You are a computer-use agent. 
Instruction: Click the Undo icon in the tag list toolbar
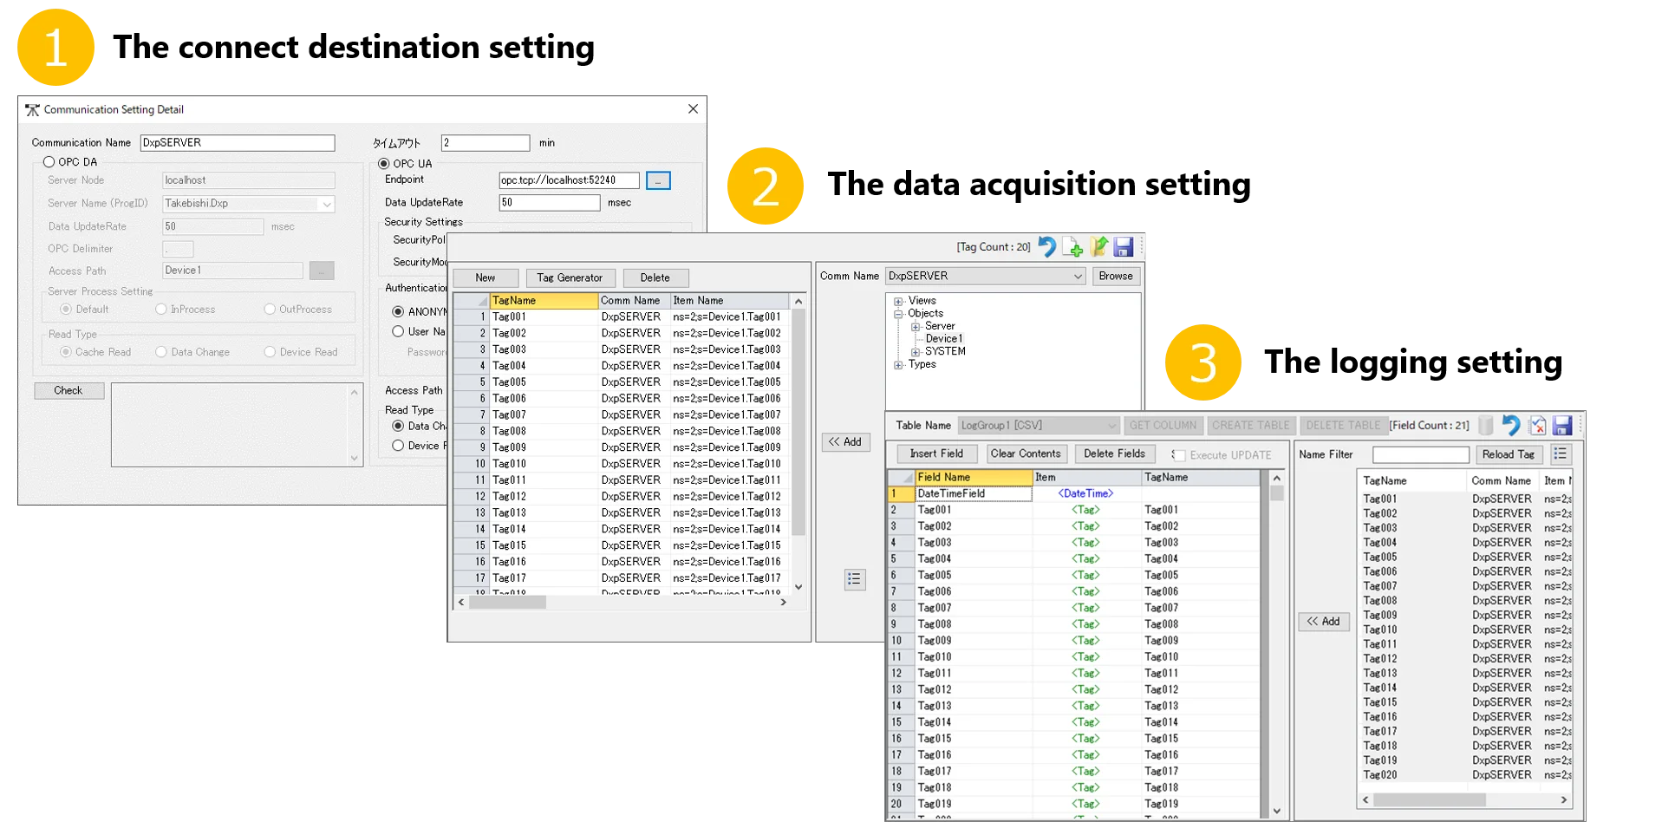(x=1048, y=247)
